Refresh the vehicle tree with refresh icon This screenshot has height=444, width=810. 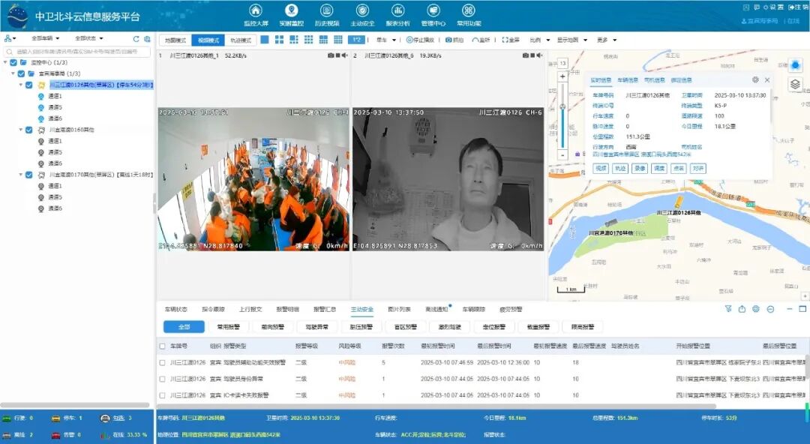pos(136,39)
